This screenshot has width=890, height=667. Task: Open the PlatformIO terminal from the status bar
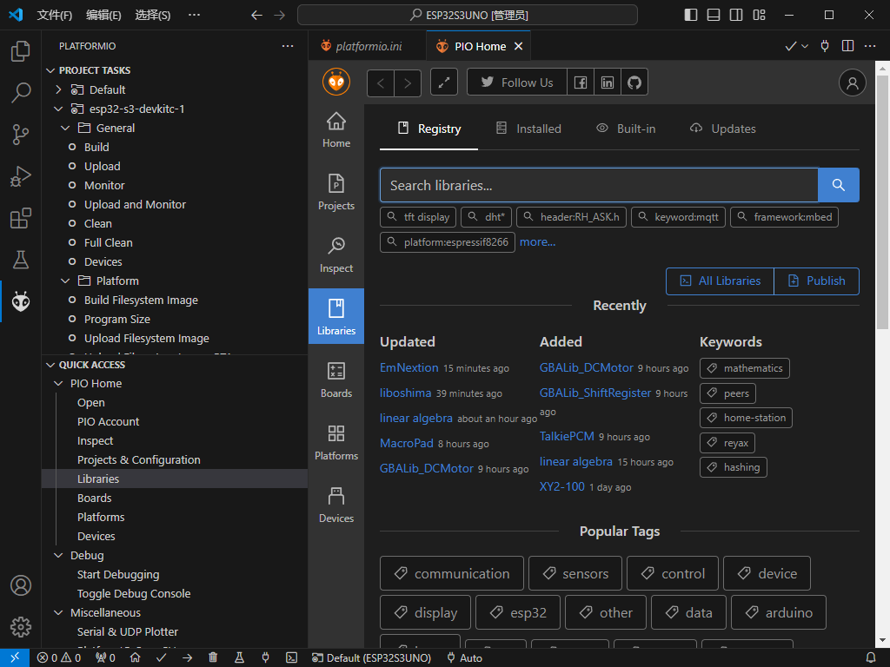(291, 657)
